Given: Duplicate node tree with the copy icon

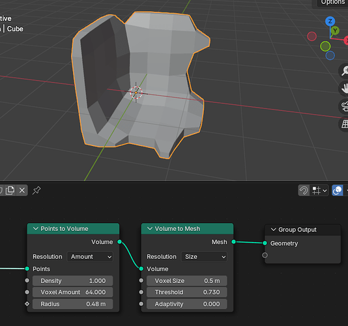Looking at the screenshot, I should 10,190.
